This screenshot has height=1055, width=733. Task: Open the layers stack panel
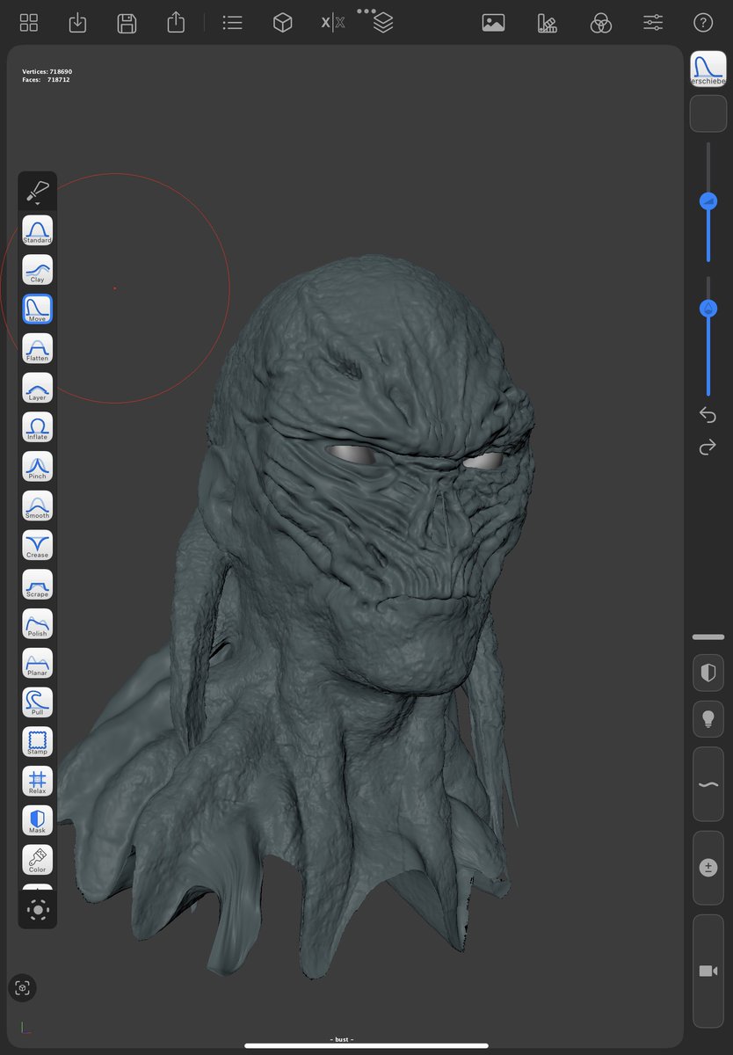pos(382,24)
